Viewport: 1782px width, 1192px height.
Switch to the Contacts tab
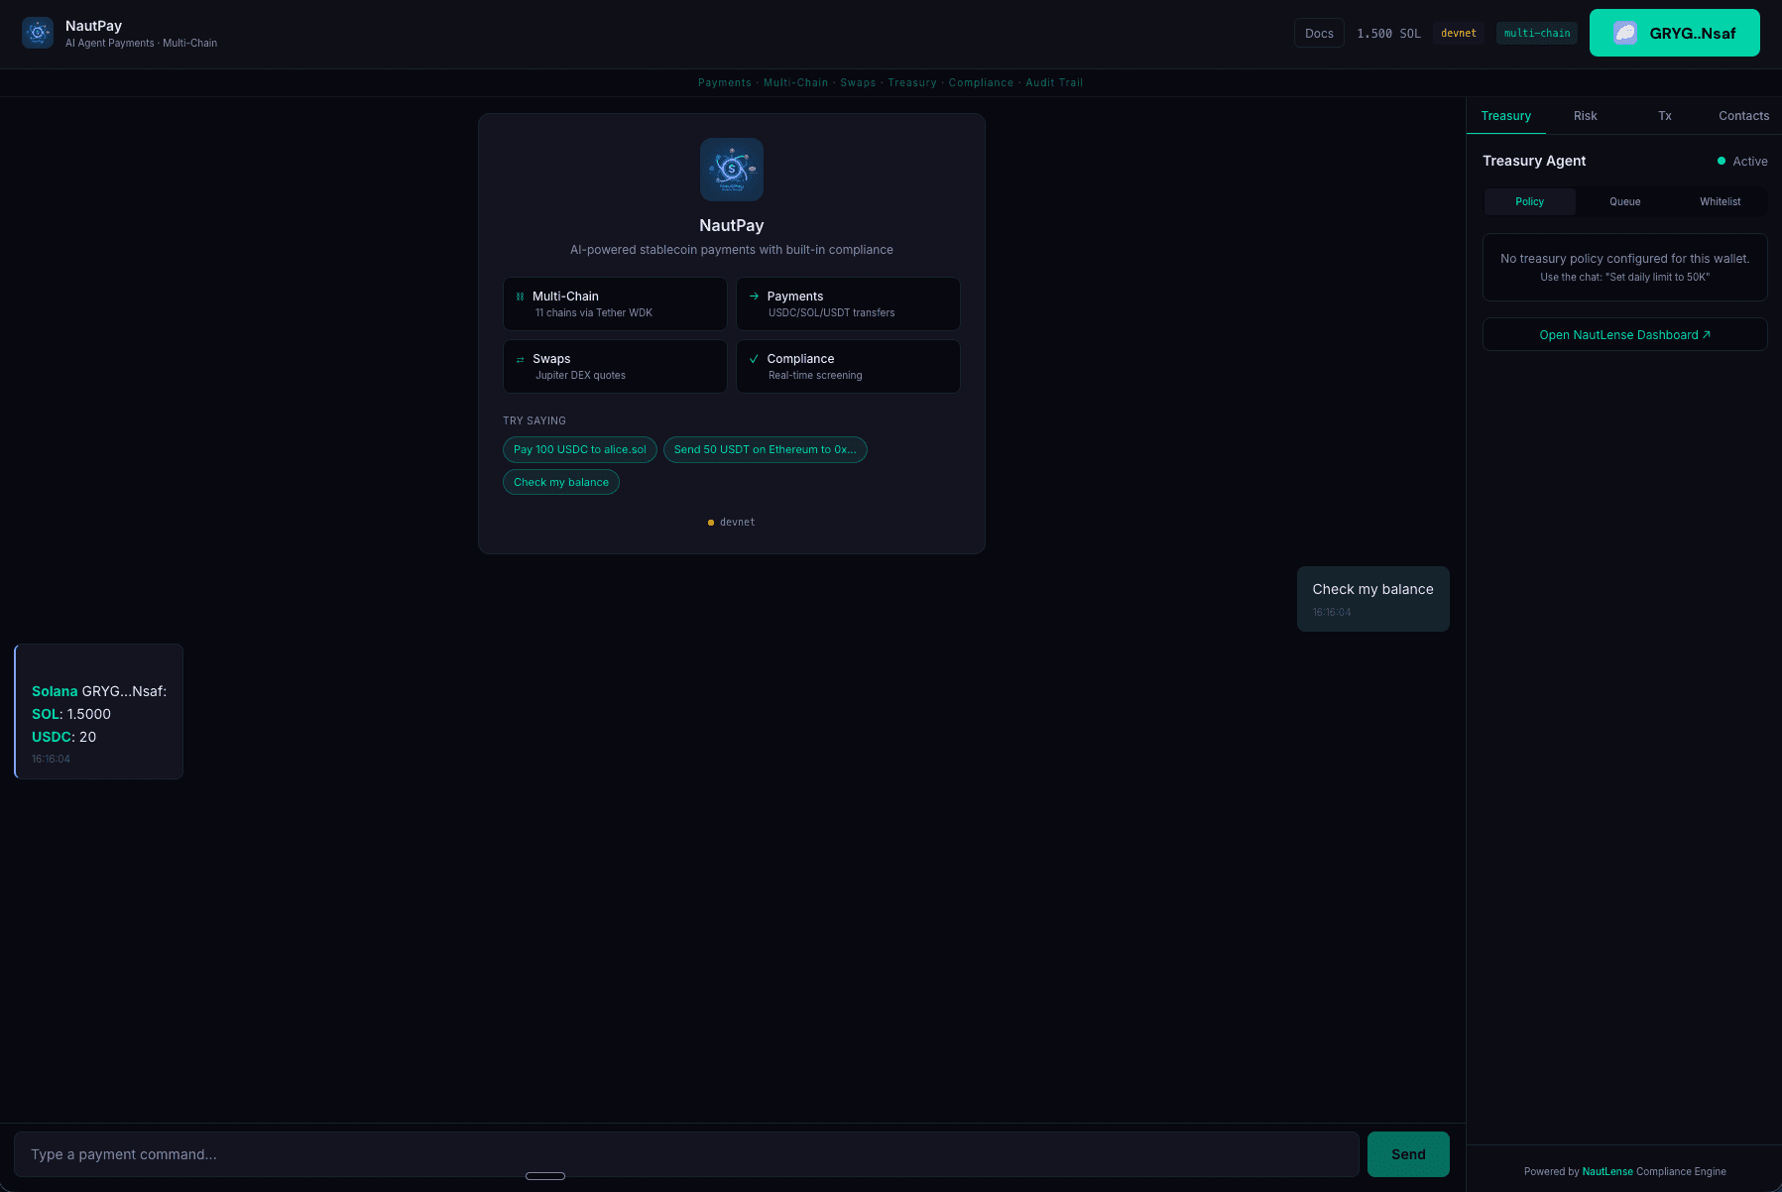coord(1744,116)
